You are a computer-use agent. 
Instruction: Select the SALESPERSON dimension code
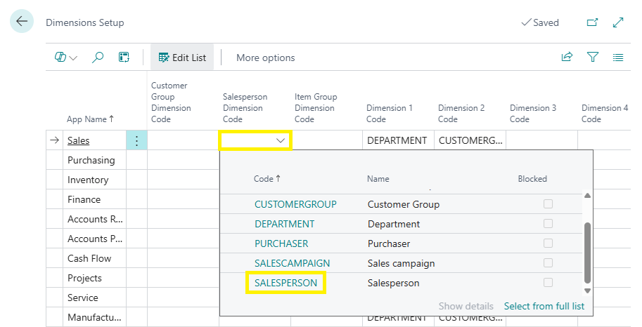[x=285, y=283]
